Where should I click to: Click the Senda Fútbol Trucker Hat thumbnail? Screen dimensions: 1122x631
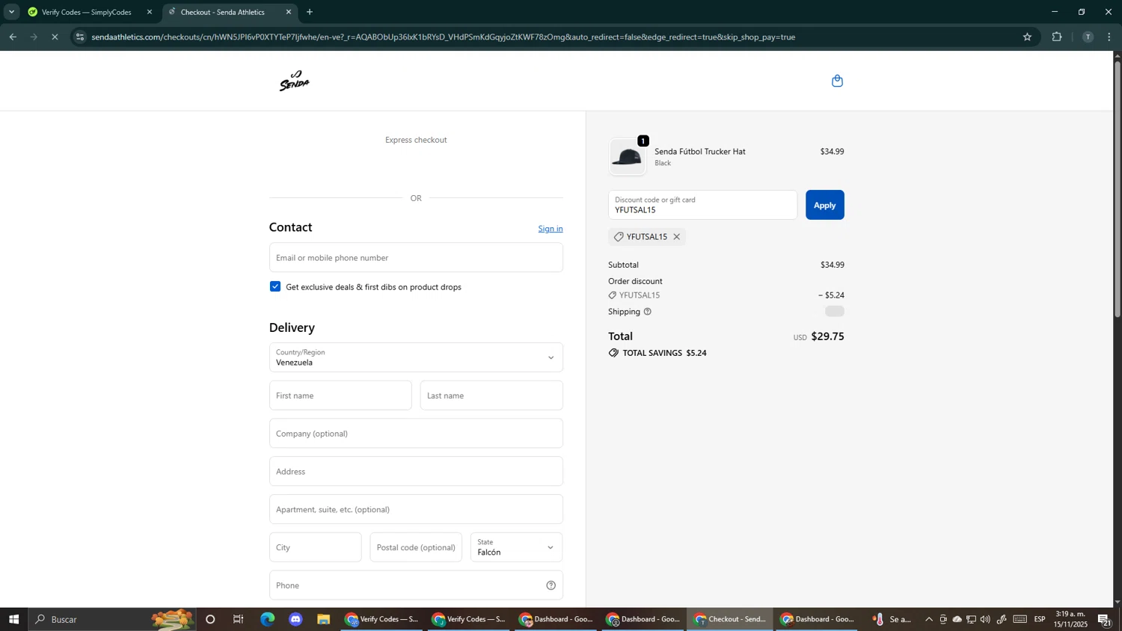627,157
